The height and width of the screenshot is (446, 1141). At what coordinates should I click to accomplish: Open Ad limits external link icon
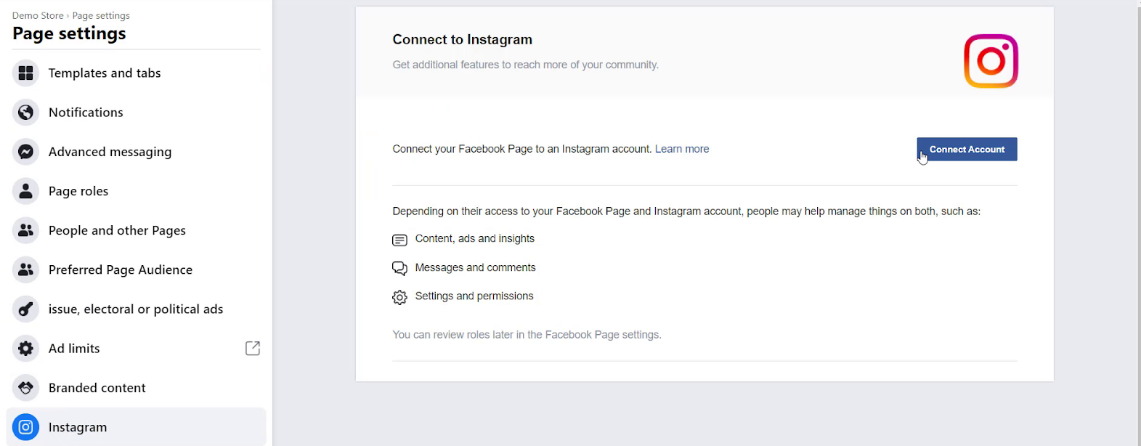point(253,348)
